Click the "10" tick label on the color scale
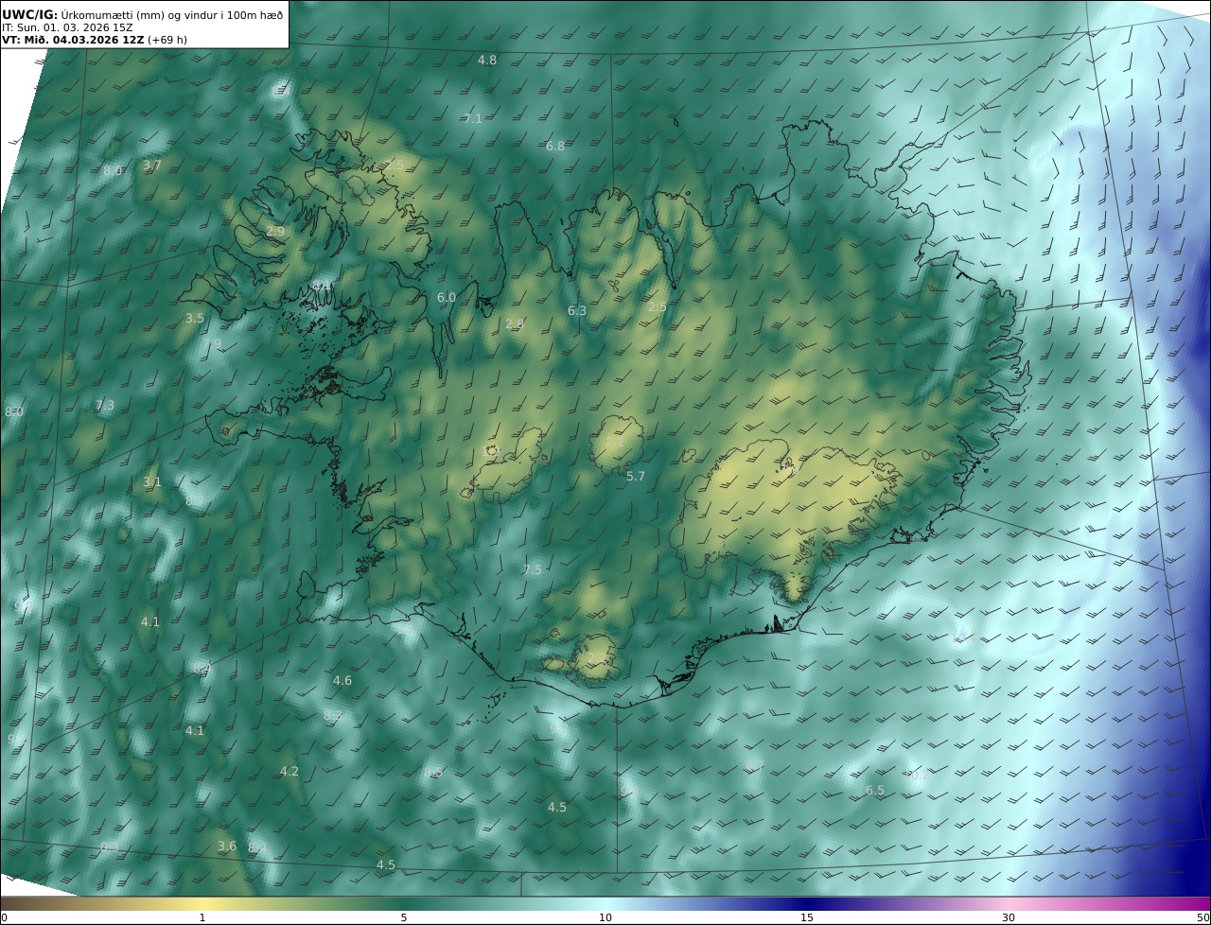Viewport: 1211px width, 925px height. (605, 917)
